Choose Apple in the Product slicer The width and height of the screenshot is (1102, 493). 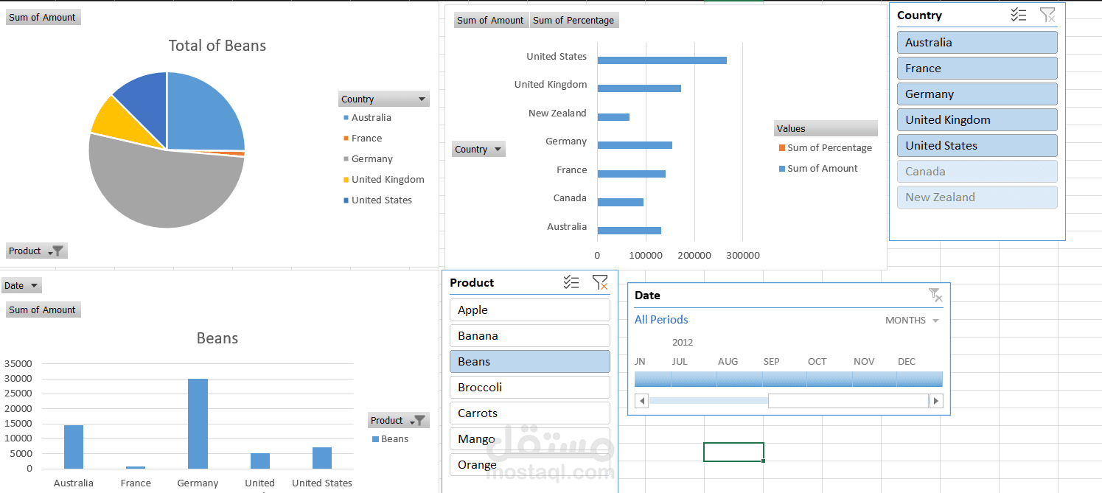coord(530,310)
